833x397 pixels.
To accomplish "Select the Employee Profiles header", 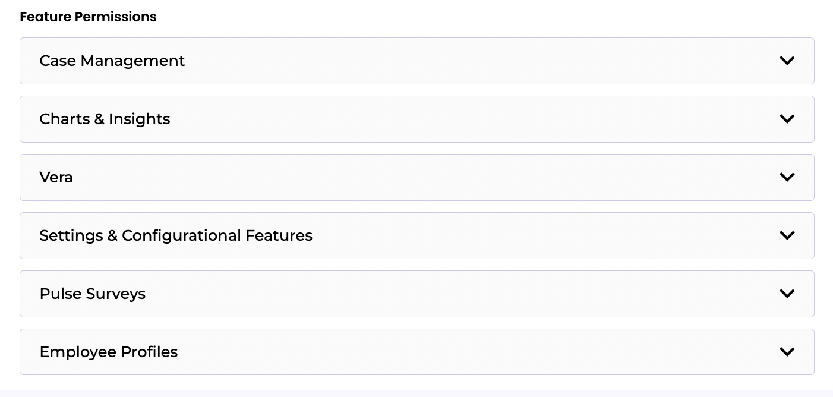I will tap(108, 352).
